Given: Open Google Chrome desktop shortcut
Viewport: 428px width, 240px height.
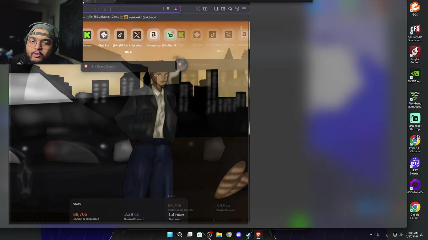Looking at the screenshot, I should pyautogui.click(x=415, y=211).
